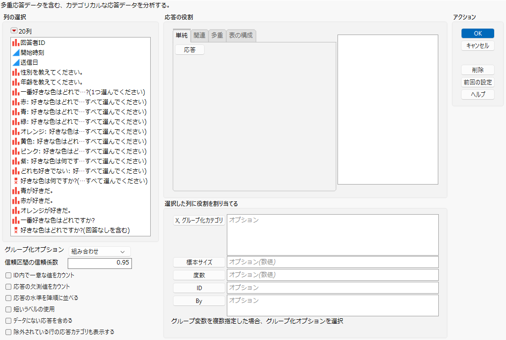
Task: Click the icon beside 好きな色はどれですか?(回答なしを含む)
Action: [16, 230]
